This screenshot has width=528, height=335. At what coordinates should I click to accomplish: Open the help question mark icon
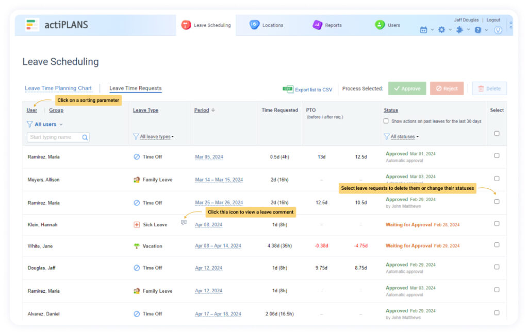(478, 30)
